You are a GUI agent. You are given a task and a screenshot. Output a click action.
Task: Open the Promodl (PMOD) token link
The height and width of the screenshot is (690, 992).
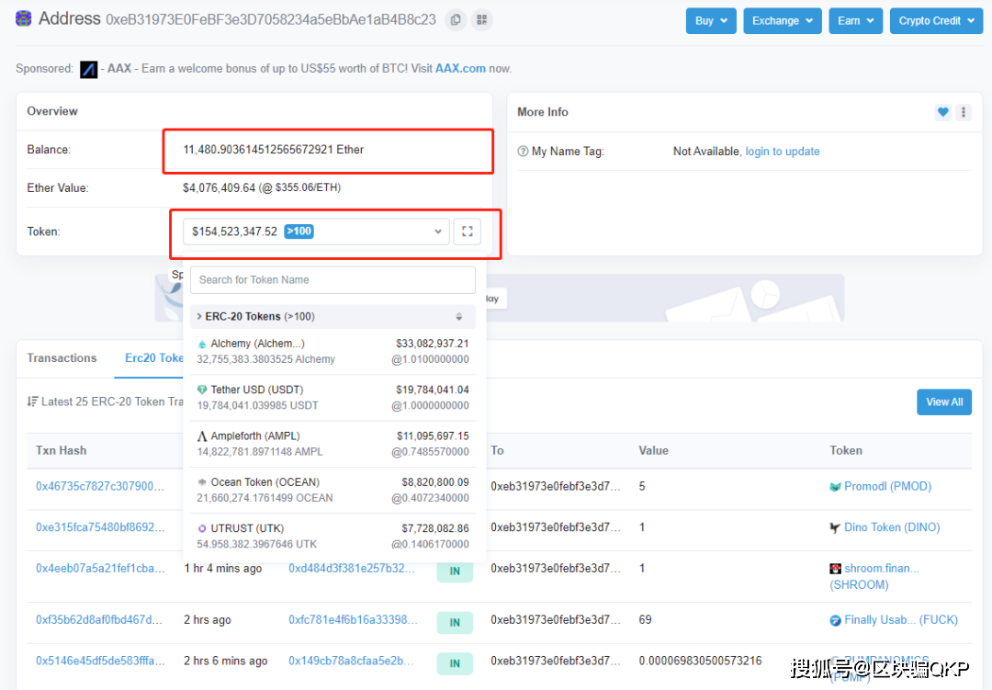[887, 486]
